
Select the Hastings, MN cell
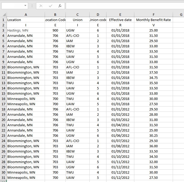pyautogui.click(x=25, y=31)
